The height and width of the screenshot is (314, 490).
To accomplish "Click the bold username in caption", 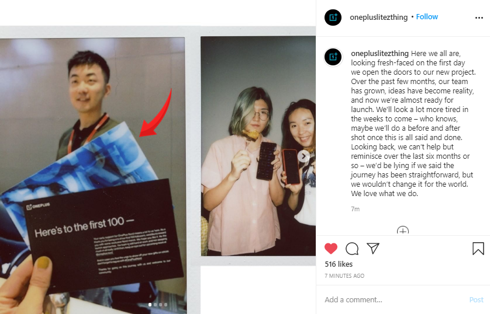I will pyautogui.click(x=379, y=53).
